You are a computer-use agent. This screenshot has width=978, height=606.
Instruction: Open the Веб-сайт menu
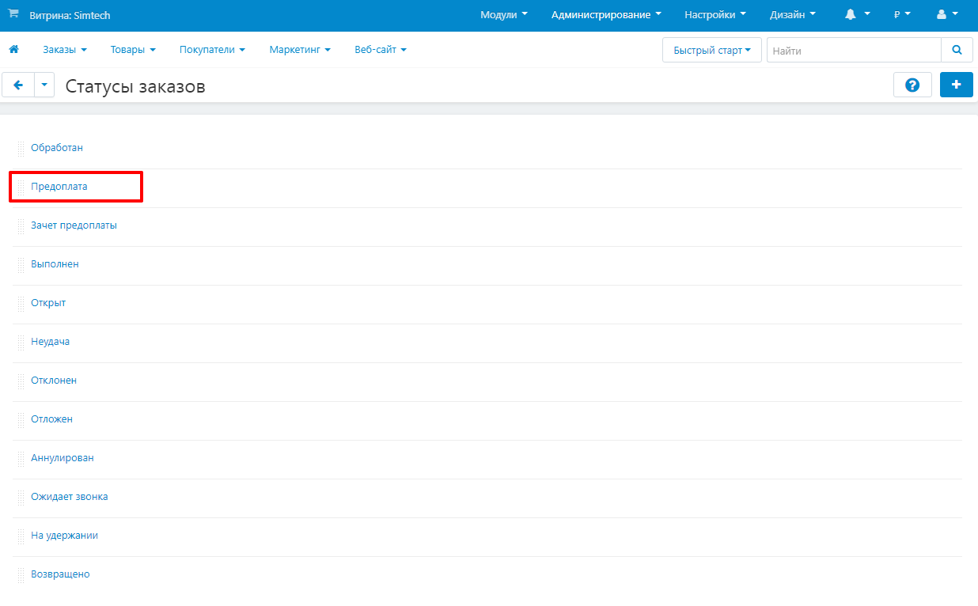pyautogui.click(x=381, y=50)
